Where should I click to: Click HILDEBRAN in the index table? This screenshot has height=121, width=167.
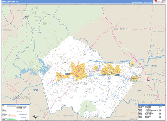[x=149, y=112]
